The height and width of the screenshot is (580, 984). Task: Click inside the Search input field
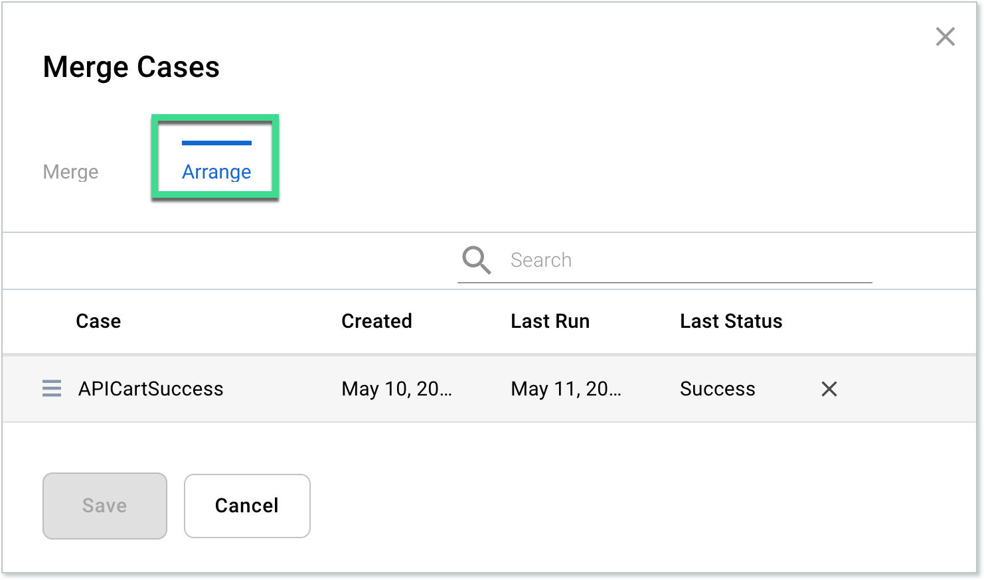point(664,259)
